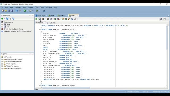Open the Window menu
The image size is (170, 96).
click(49, 7)
